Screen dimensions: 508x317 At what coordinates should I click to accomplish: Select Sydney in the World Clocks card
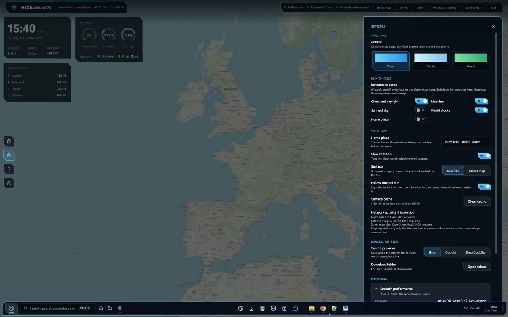(x=37, y=95)
